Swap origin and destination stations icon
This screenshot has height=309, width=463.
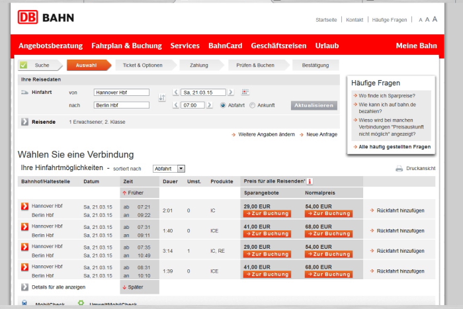(x=162, y=98)
